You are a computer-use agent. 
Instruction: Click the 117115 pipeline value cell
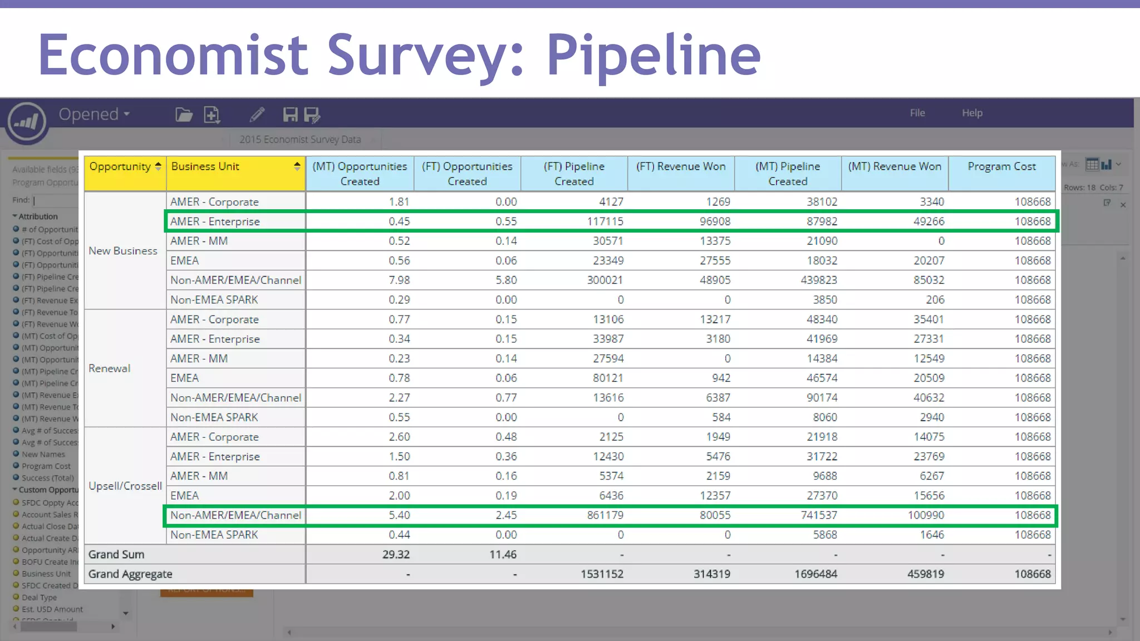[x=574, y=221]
